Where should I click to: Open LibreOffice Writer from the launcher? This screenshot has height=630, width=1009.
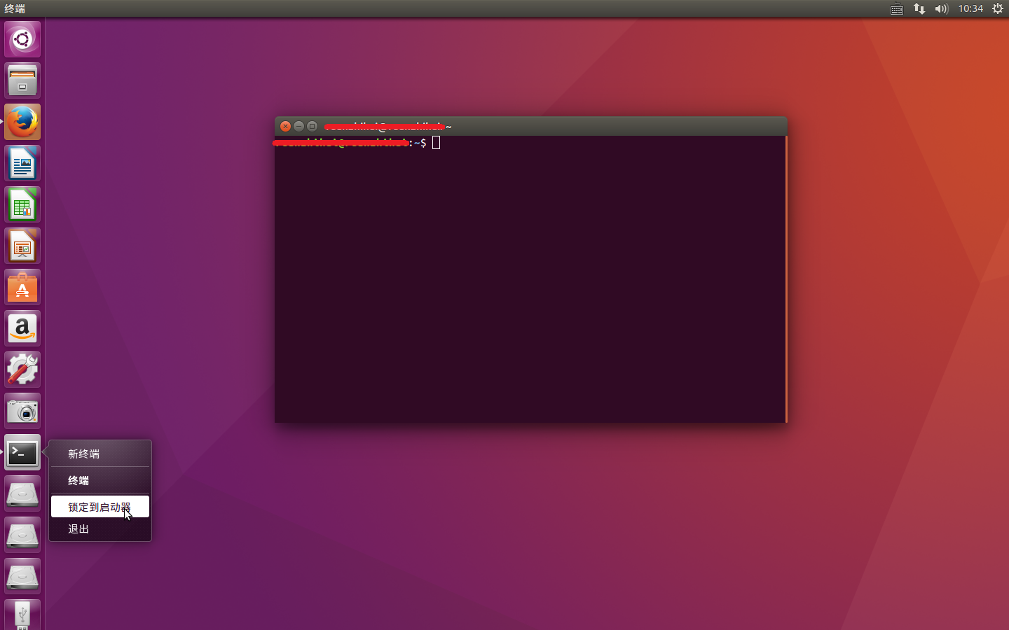(x=22, y=162)
